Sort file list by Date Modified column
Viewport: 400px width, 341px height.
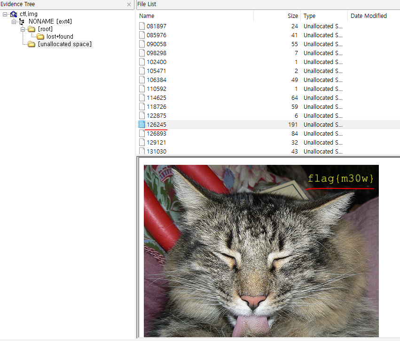click(369, 16)
